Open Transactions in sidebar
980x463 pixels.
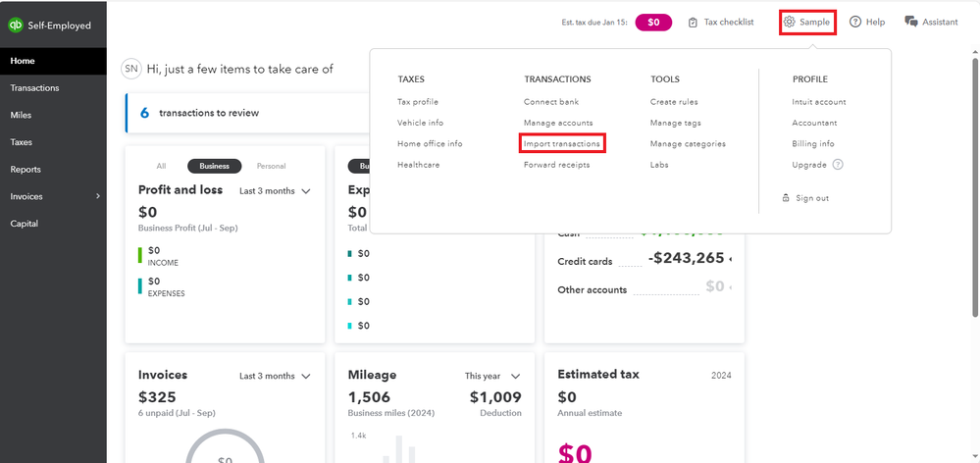pos(53,88)
